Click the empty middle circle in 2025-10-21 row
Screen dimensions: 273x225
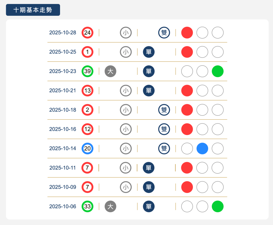tap(202, 90)
